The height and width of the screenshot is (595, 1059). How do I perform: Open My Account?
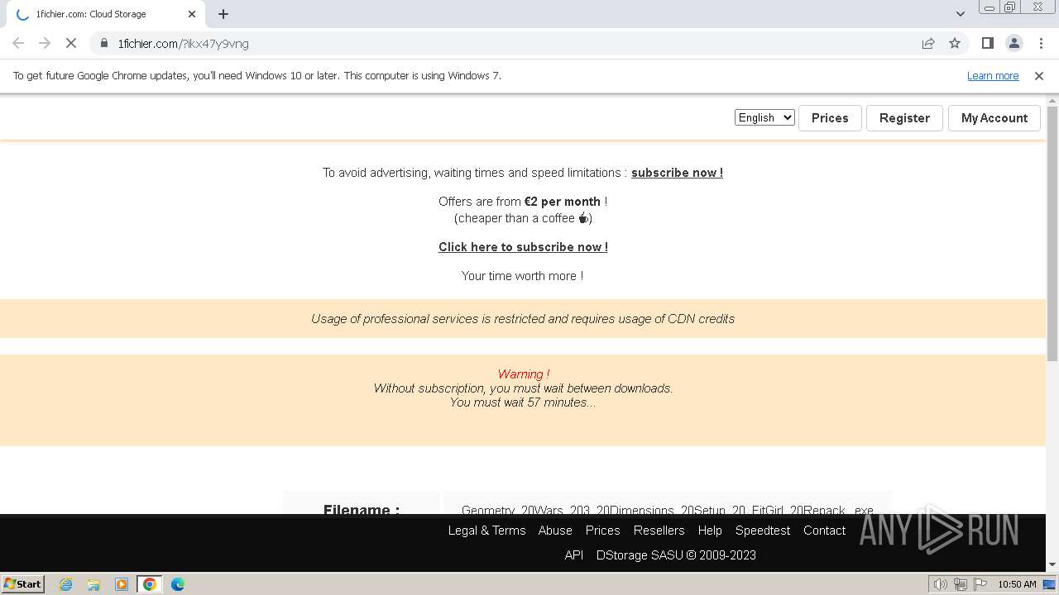(994, 117)
